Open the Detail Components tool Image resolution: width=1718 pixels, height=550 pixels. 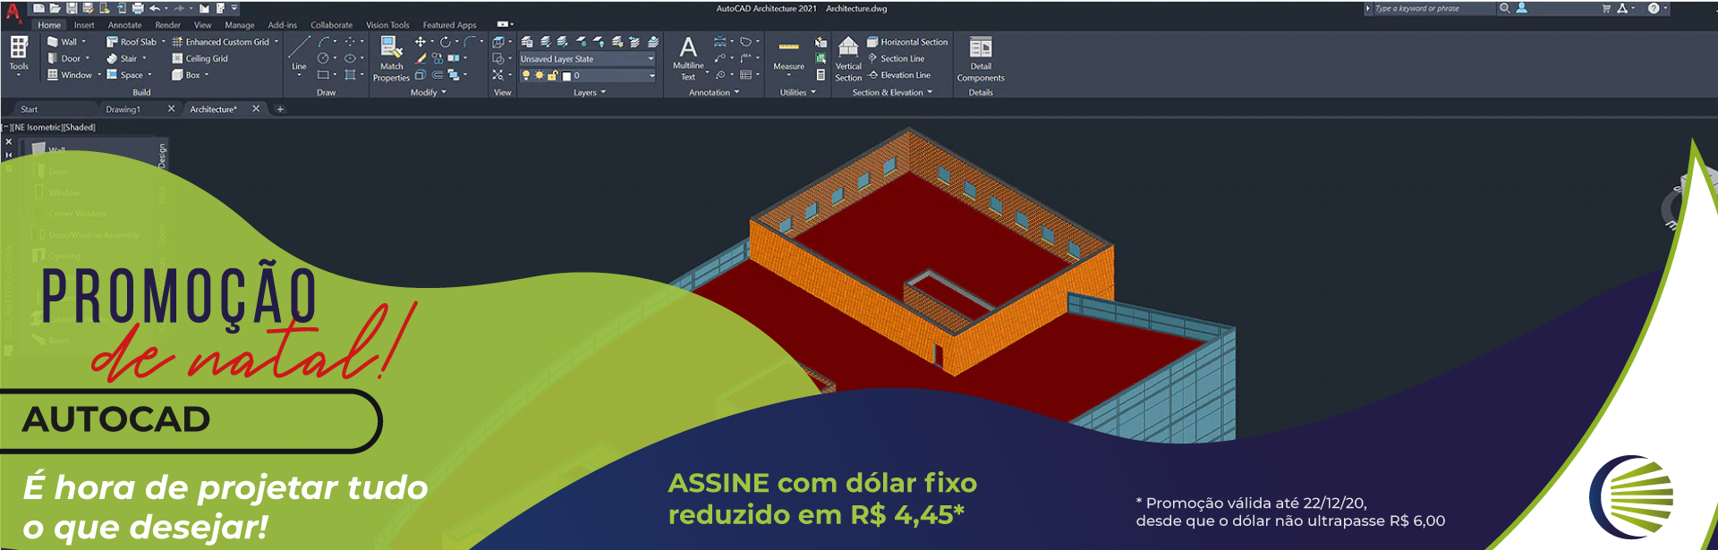click(x=981, y=59)
